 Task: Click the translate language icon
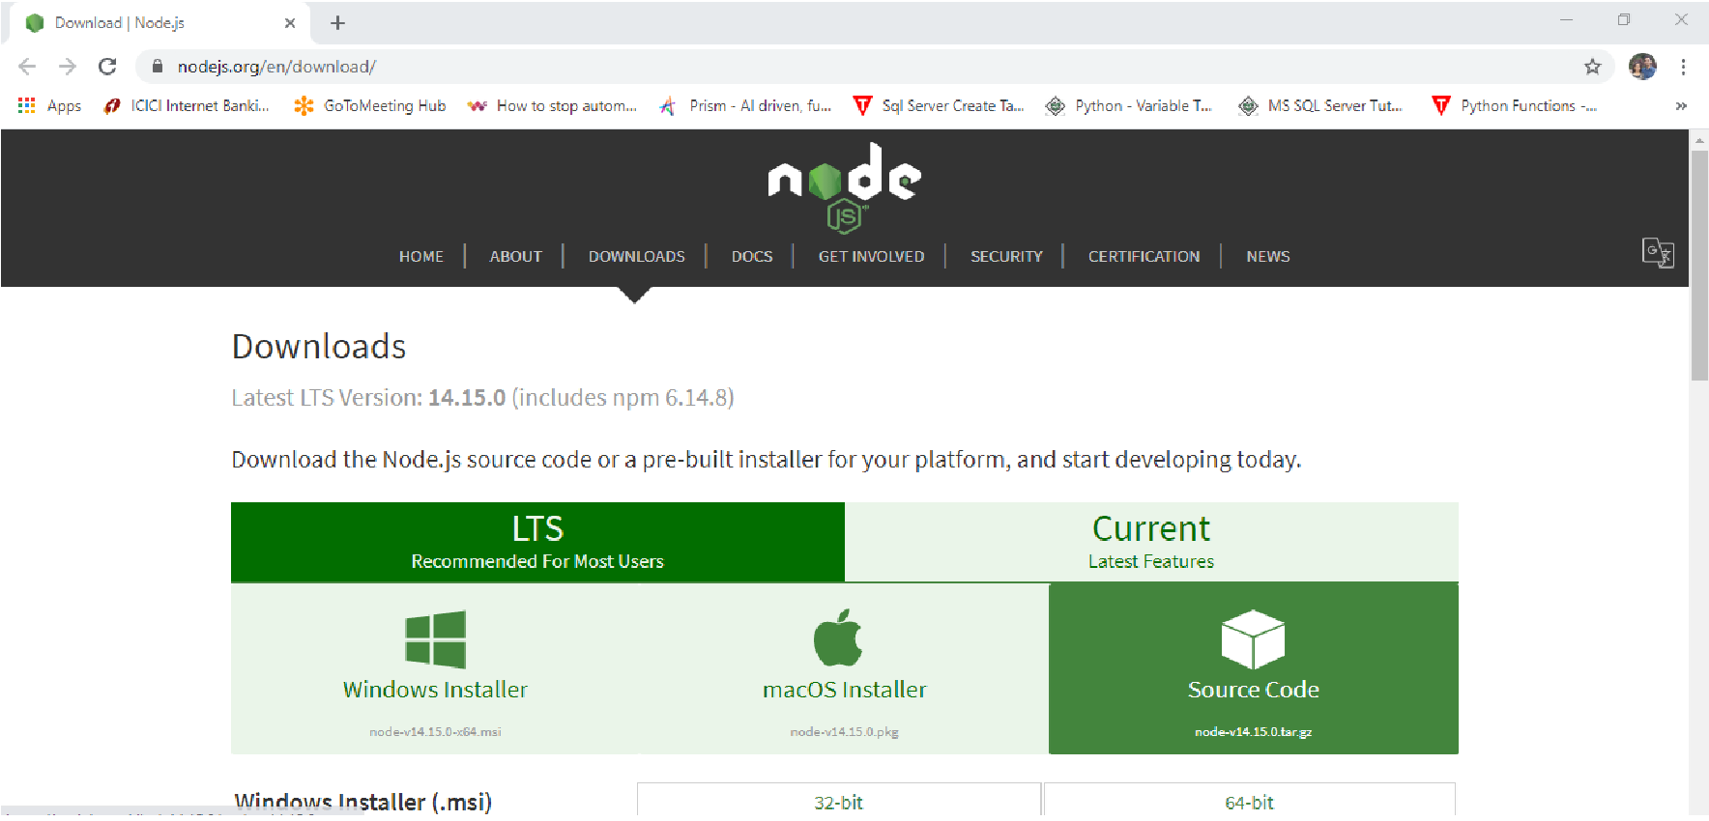(1658, 253)
